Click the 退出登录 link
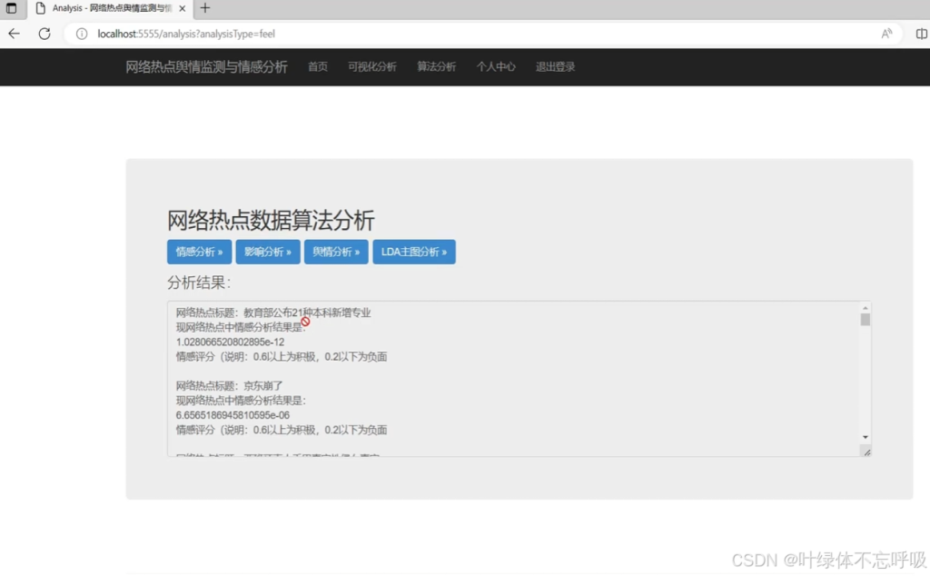This screenshot has width=930, height=576. [x=555, y=66]
